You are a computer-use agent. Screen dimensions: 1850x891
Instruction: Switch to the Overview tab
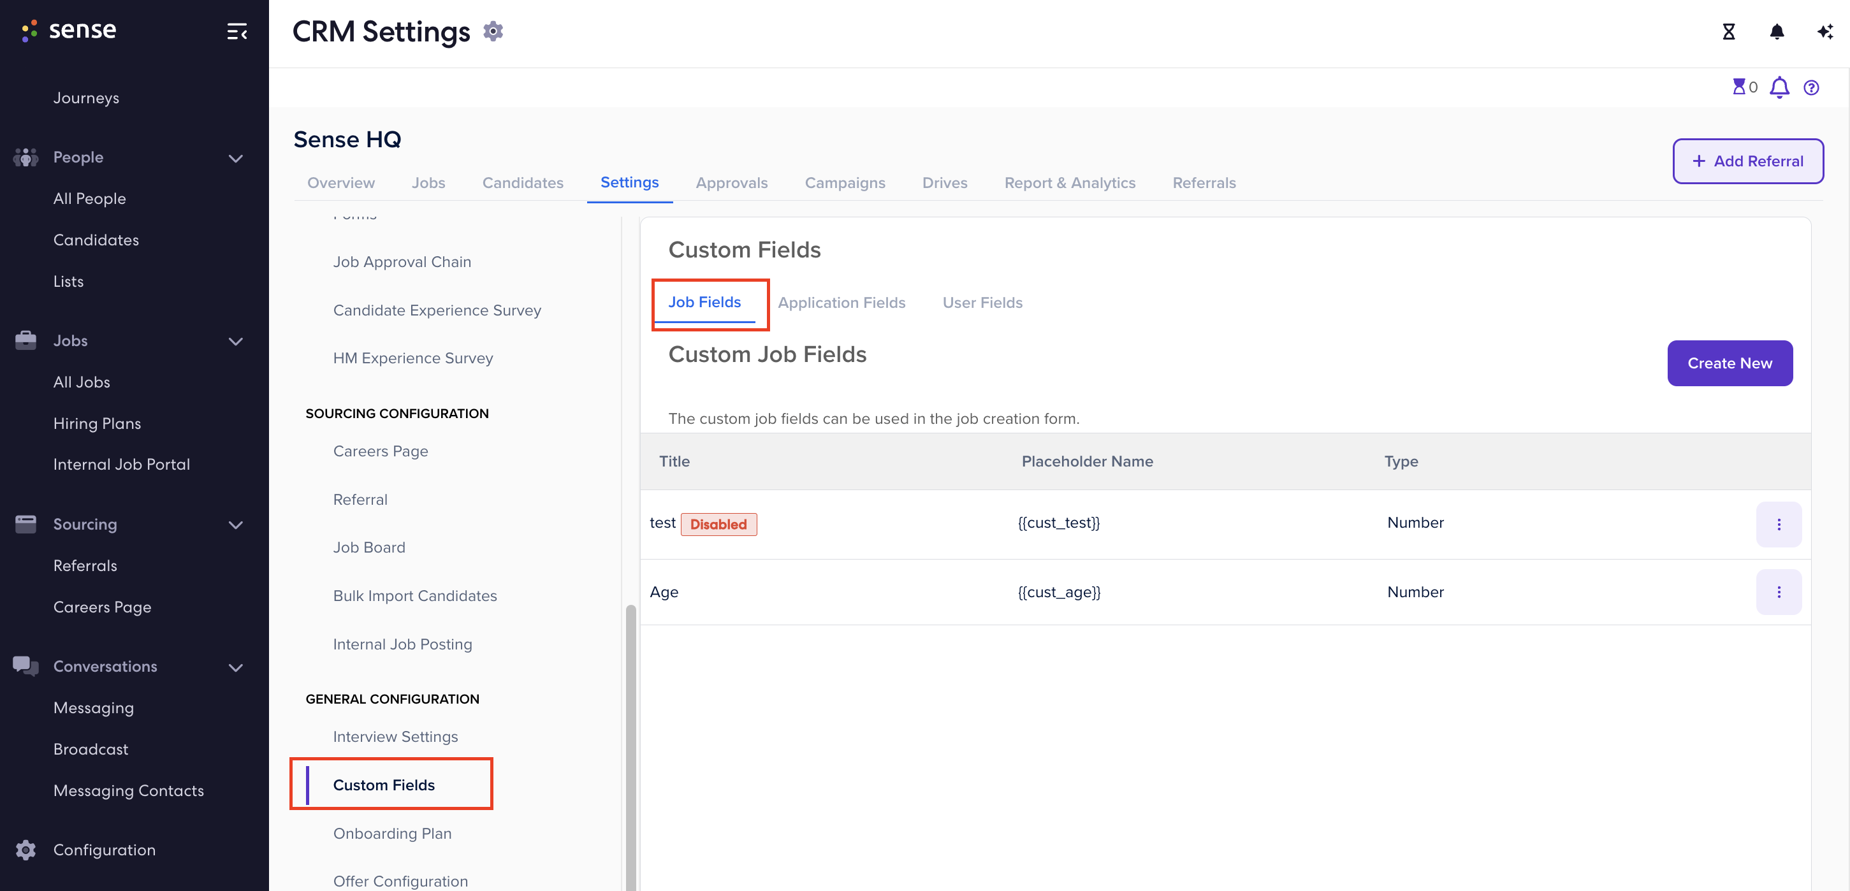click(341, 183)
